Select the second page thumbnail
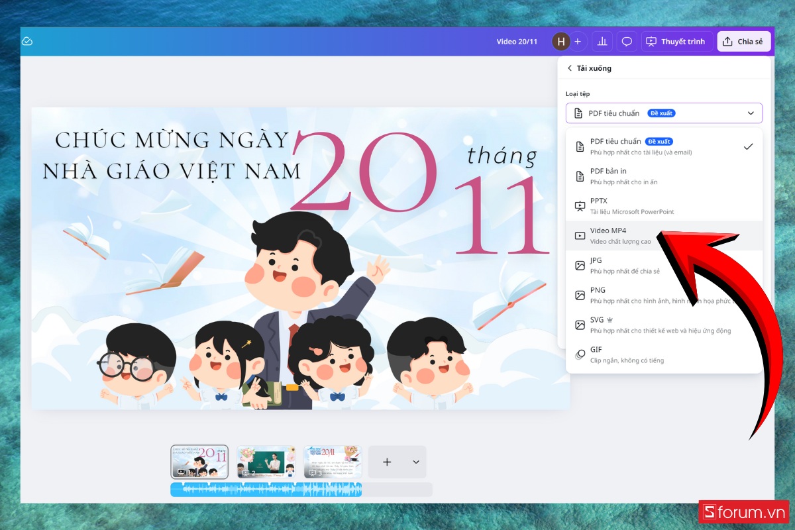Viewport: 795px width, 530px height. [265, 462]
